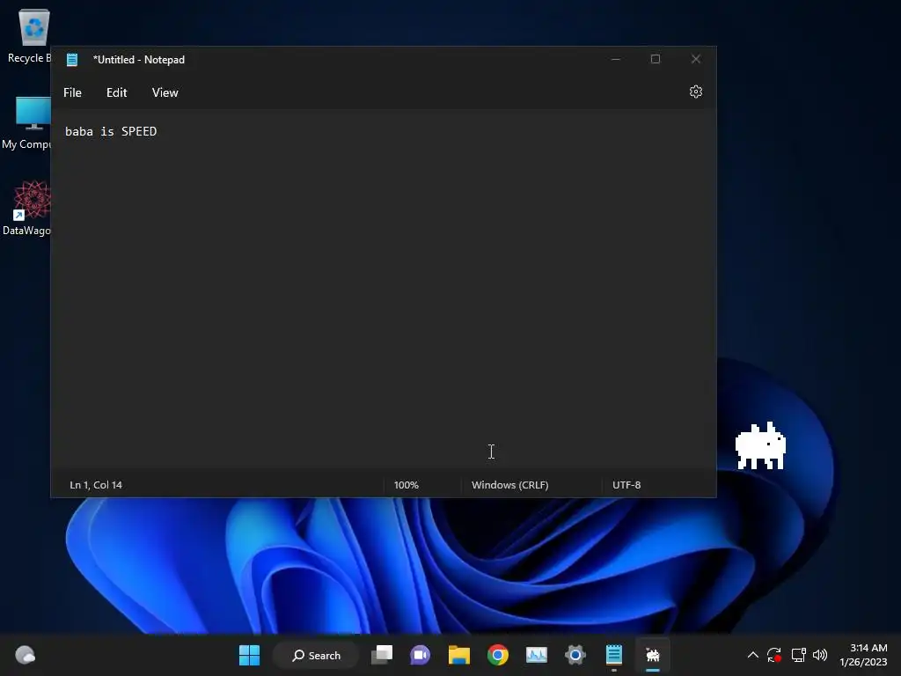Screen dimensions: 901x676
Task: Show hidden system tray icons chevron
Action: pos(753,655)
